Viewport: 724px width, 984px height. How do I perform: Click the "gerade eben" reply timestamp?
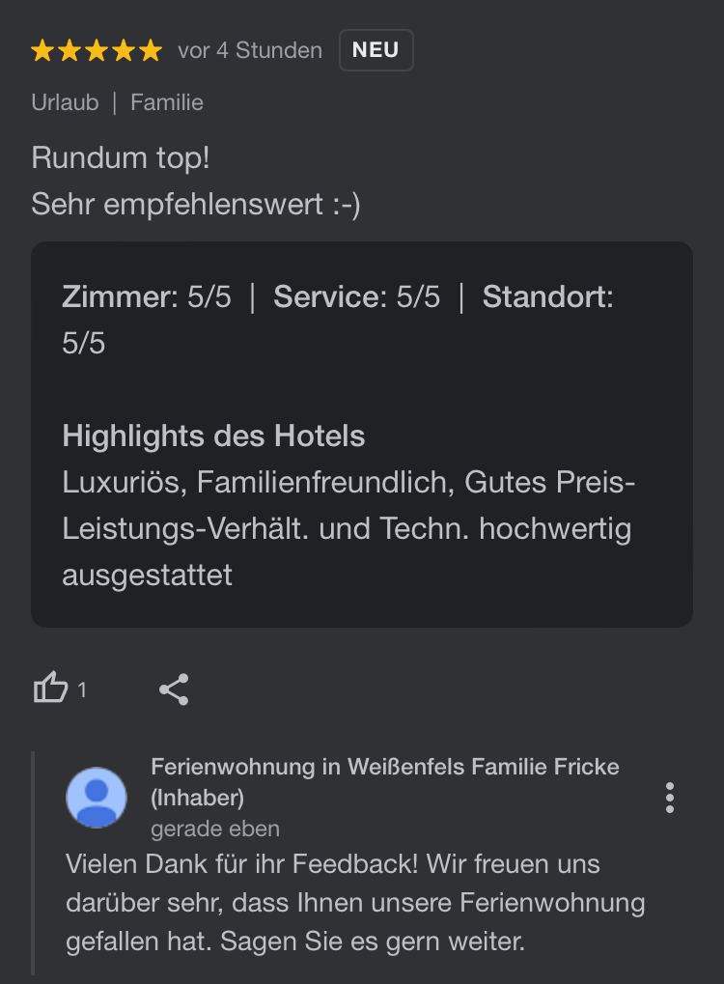click(x=215, y=829)
